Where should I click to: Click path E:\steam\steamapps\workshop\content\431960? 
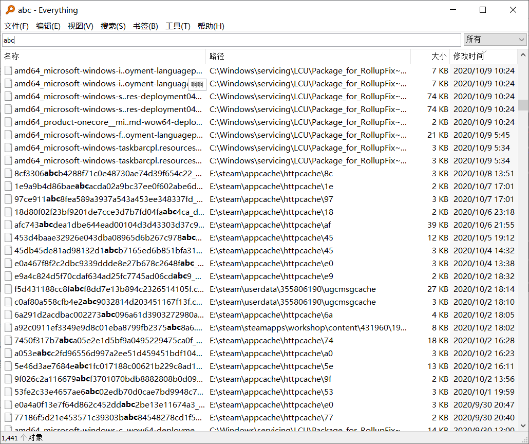308,327
